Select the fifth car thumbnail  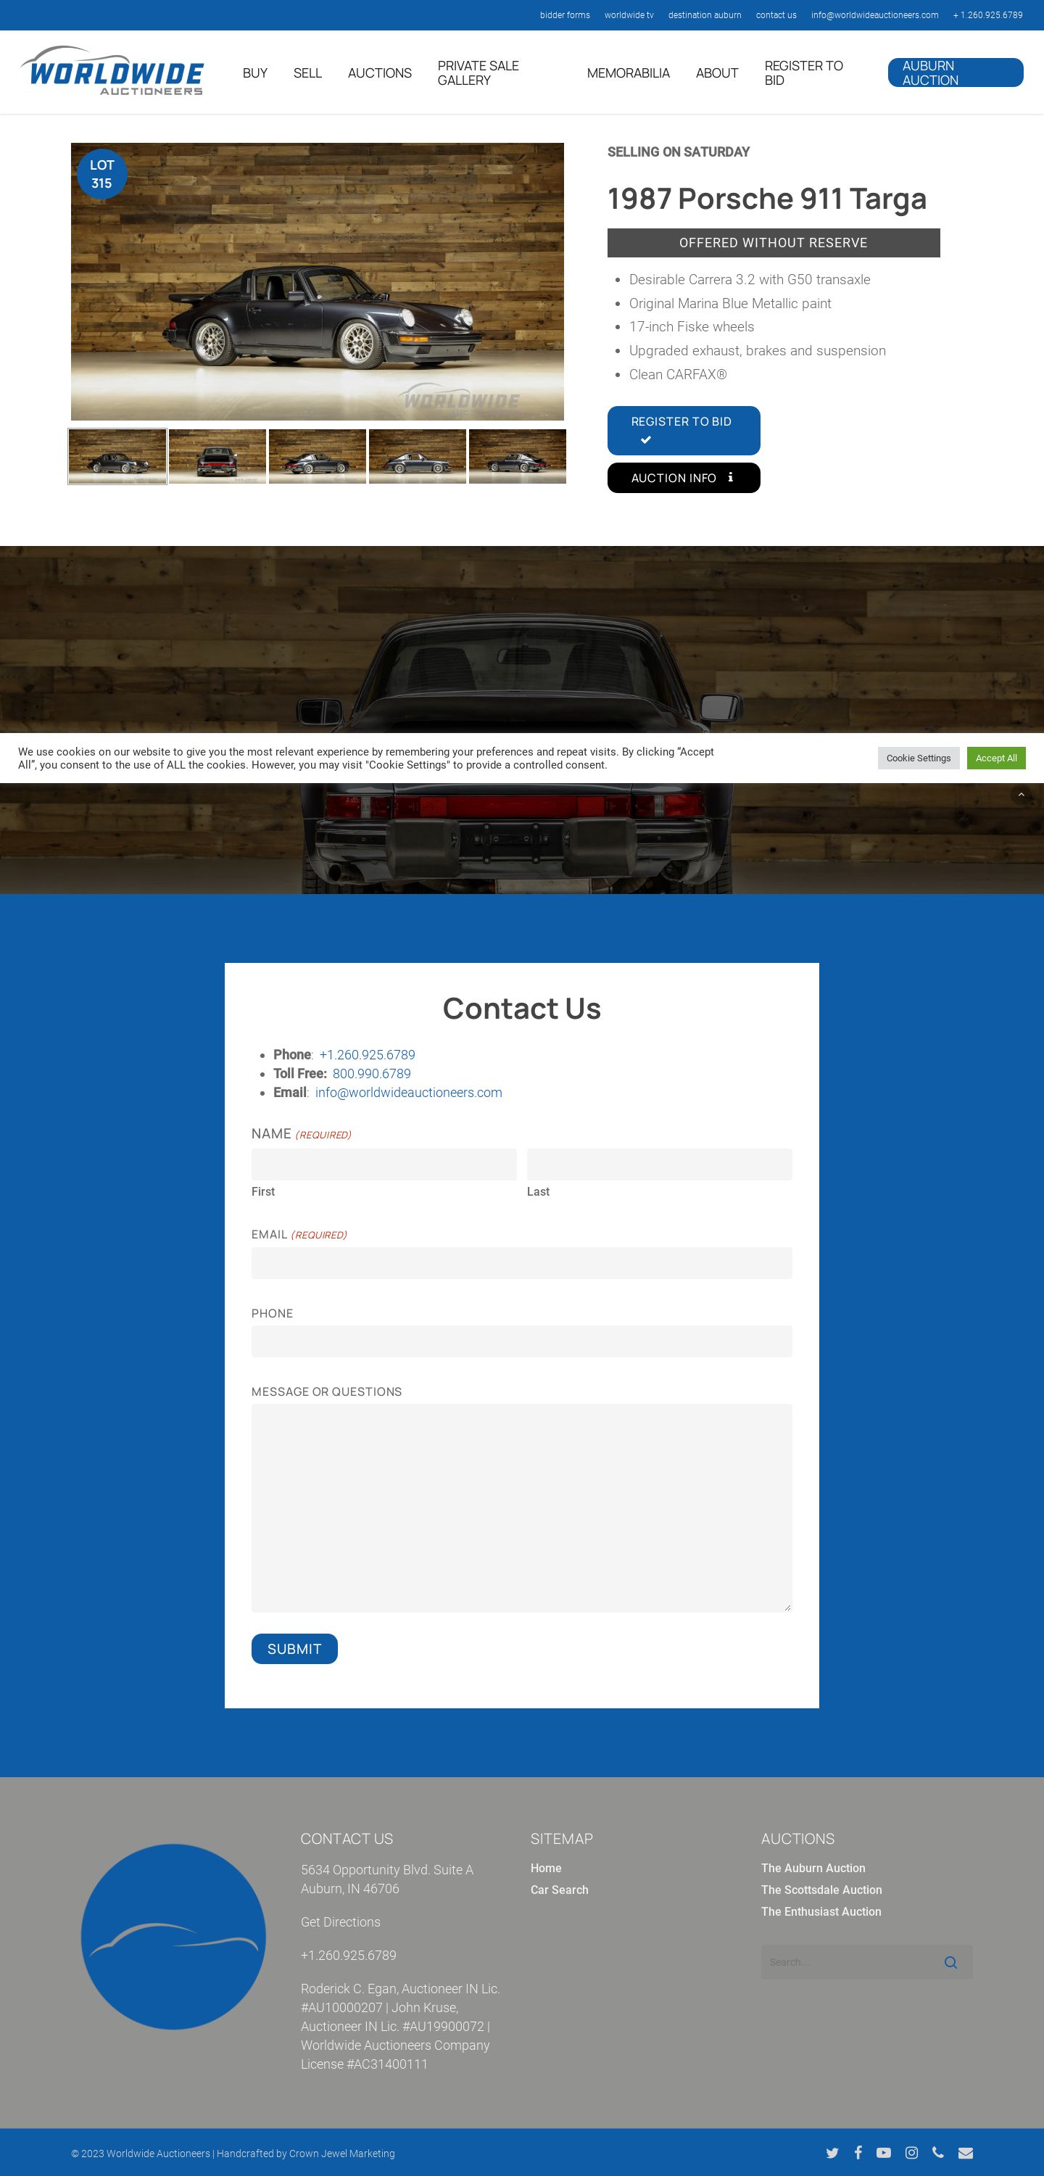pyautogui.click(x=517, y=456)
